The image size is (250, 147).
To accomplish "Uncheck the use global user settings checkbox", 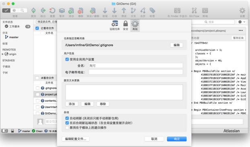I will 67,59.
